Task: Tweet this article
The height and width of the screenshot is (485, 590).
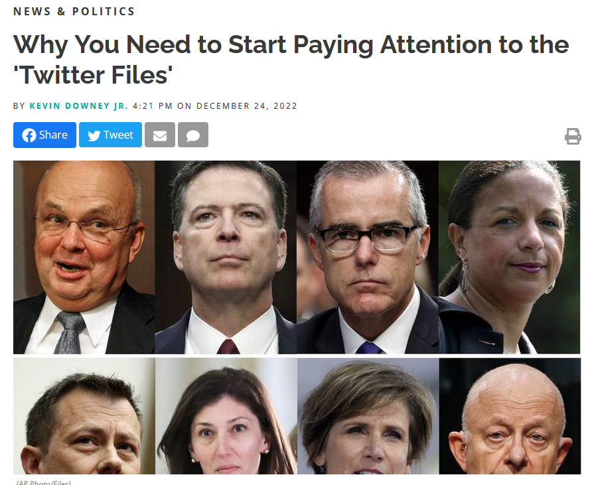Action: tap(110, 135)
